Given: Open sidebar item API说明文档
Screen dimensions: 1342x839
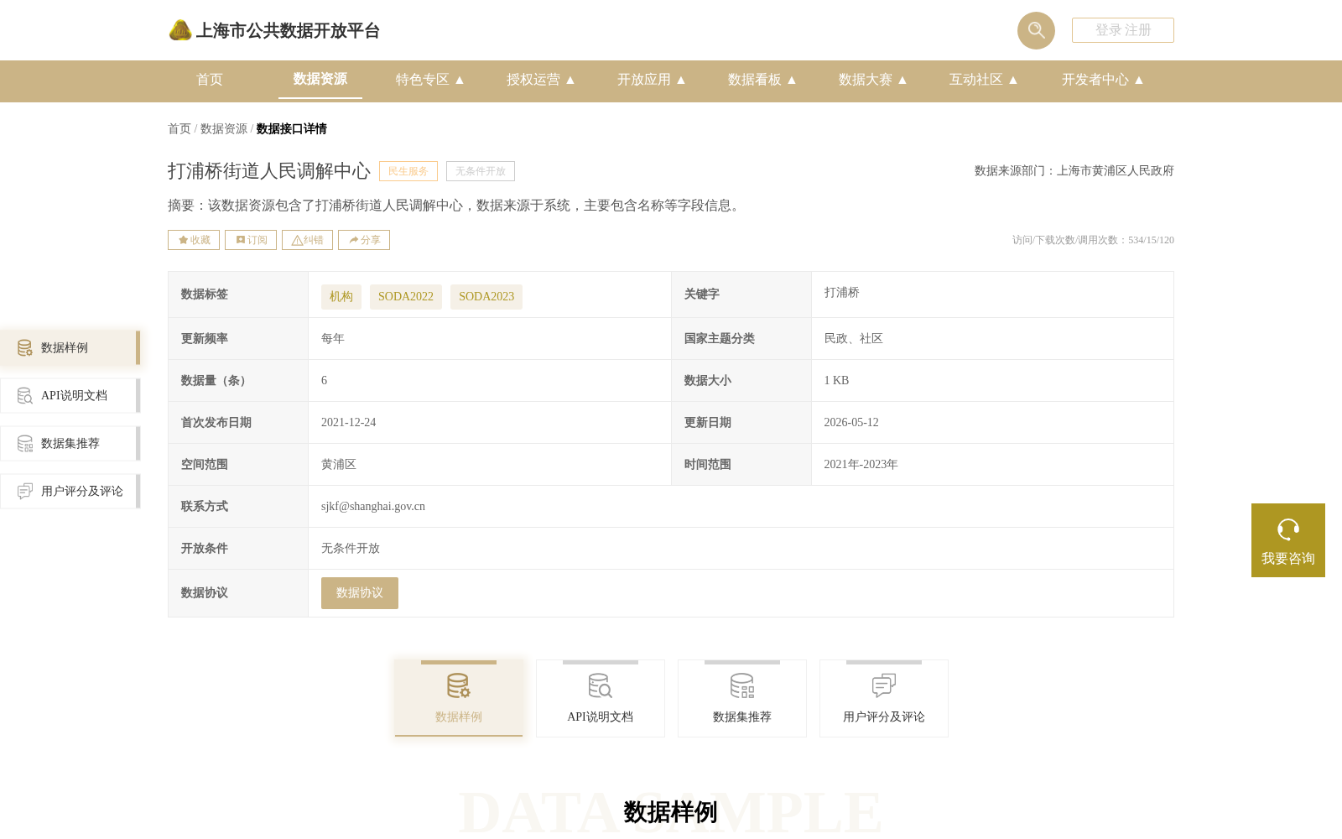Looking at the screenshot, I should tap(70, 395).
